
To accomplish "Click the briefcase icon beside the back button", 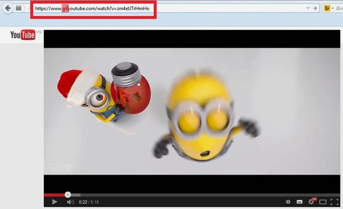I will tap(19, 8).
